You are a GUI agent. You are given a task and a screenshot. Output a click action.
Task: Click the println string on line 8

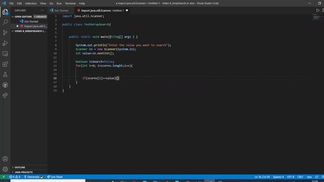click(x=137, y=45)
